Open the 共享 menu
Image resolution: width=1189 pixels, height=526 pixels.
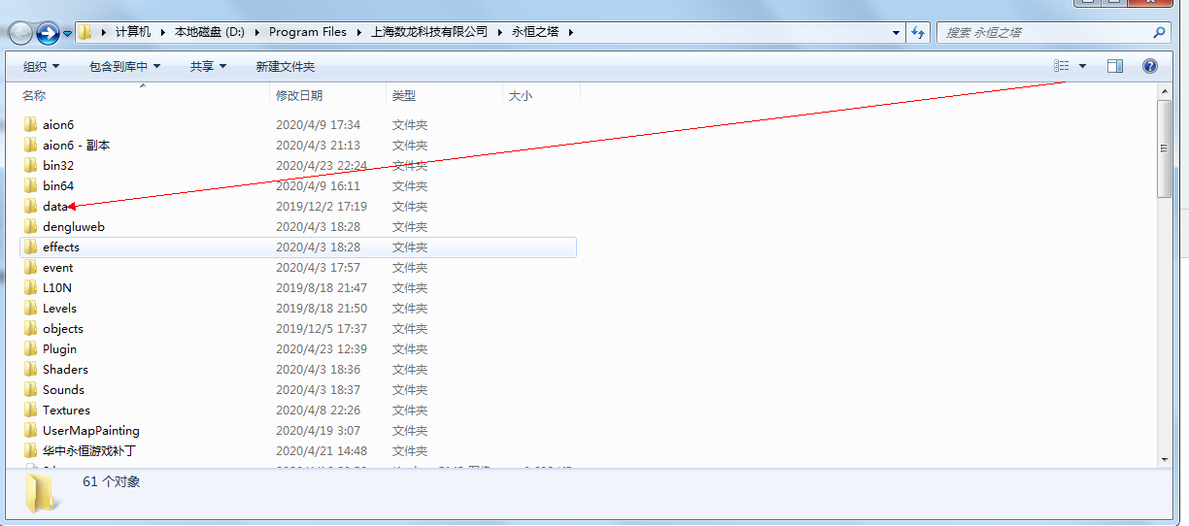(x=208, y=66)
